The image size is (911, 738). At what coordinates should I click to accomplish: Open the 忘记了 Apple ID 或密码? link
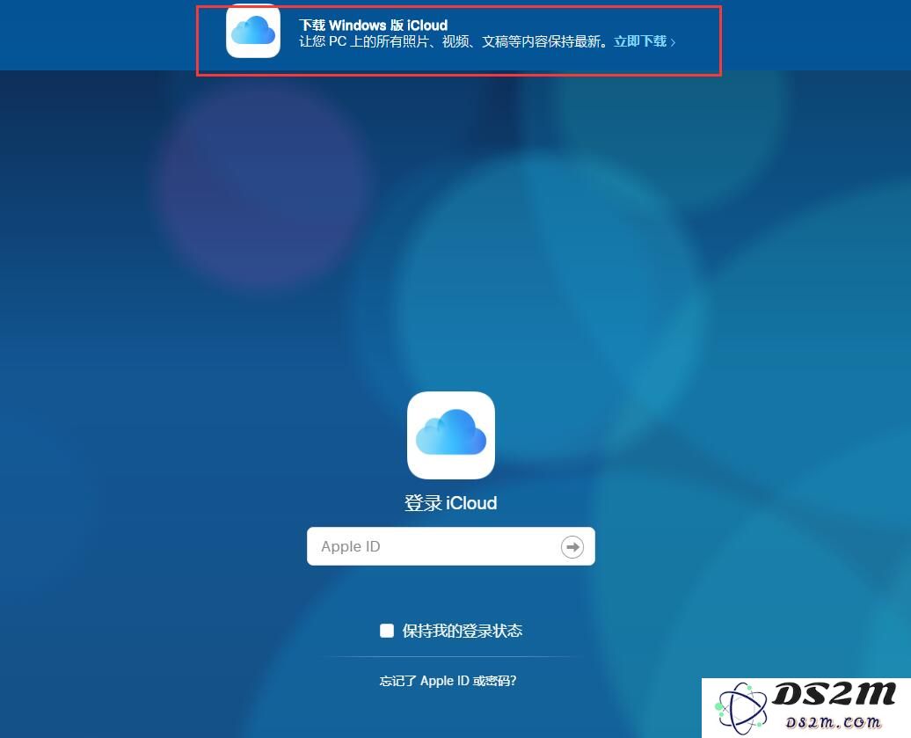pyautogui.click(x=448, y=681)
